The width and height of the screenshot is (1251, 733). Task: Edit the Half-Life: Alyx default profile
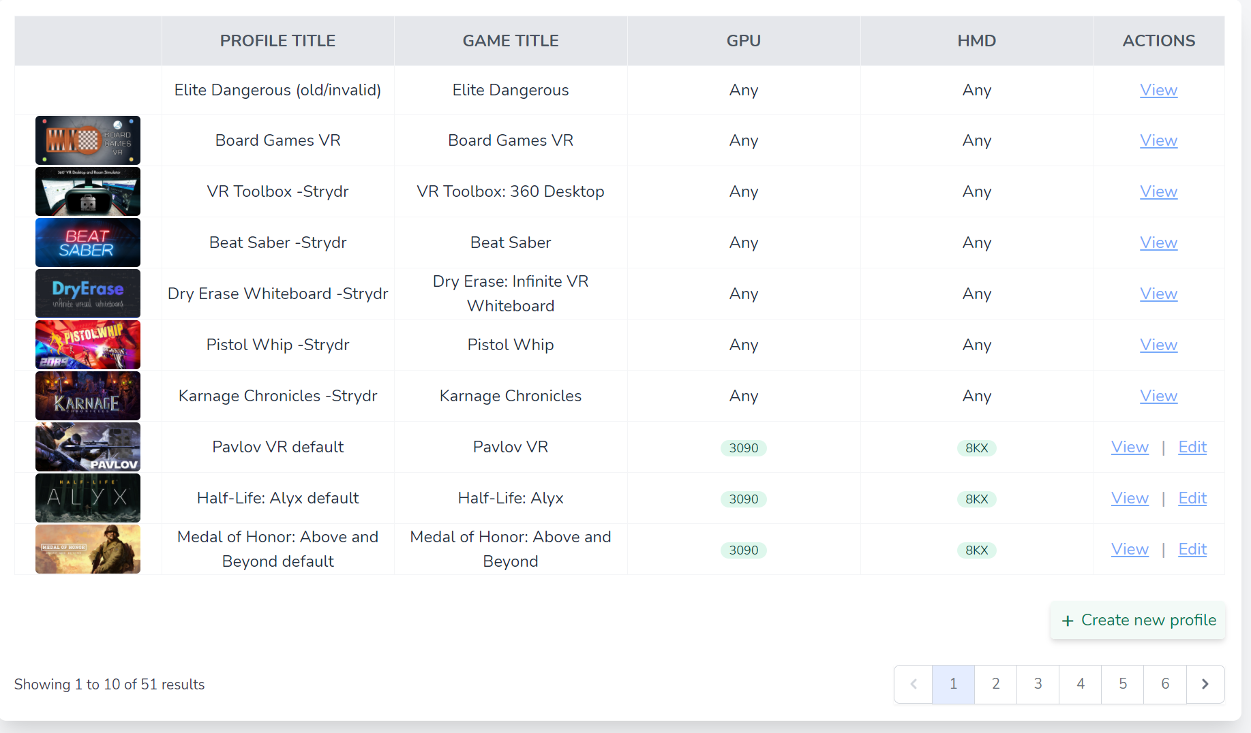coord(1192,498)
